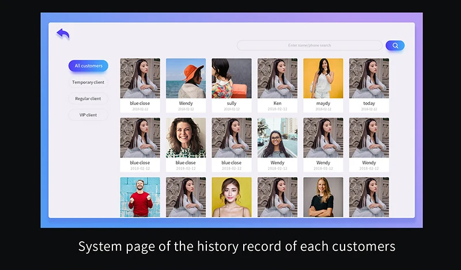Open the VIP client filter
The width and height of the screenshot is (461, 270).
coord(88,115)
